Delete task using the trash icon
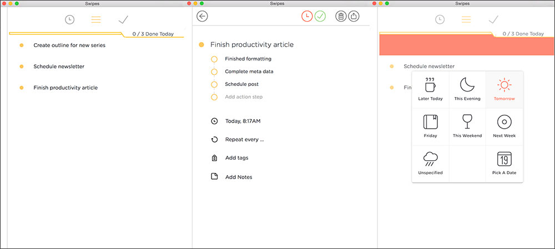 click(341, 16)
